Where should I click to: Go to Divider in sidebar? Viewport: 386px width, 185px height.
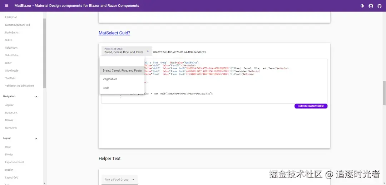9,155
